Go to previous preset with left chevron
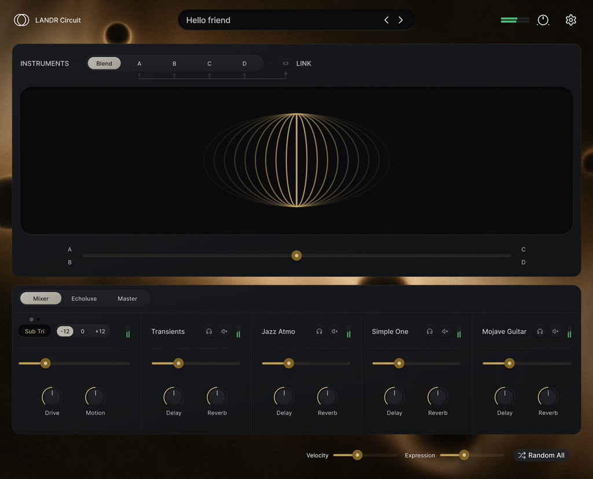 (386, 20)
